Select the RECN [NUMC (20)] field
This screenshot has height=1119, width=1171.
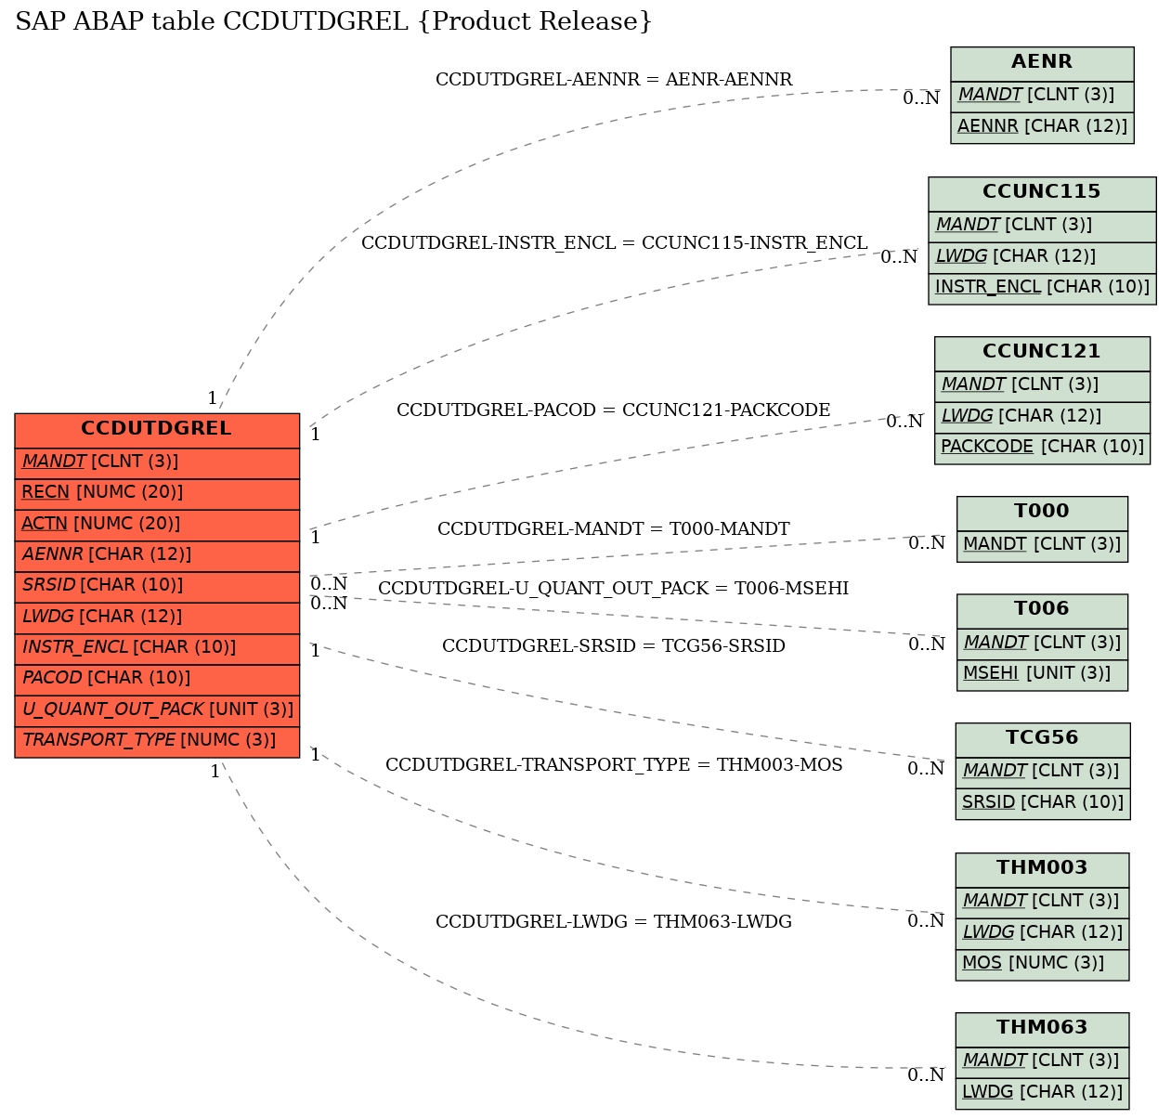click(157, 493)
